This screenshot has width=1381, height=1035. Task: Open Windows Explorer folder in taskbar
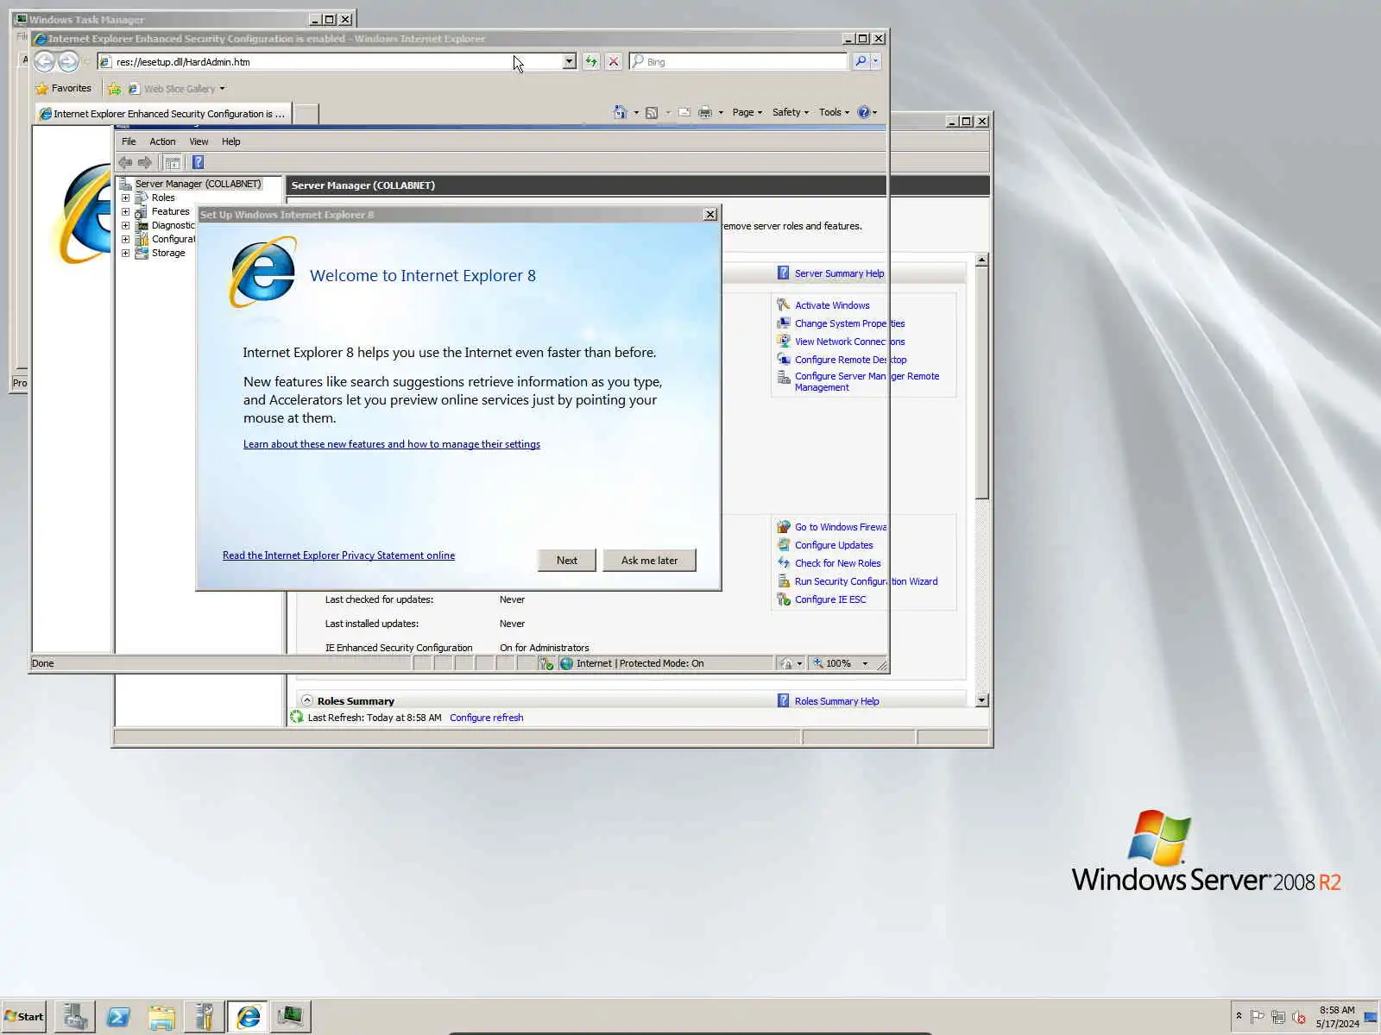pos(161,1017)
